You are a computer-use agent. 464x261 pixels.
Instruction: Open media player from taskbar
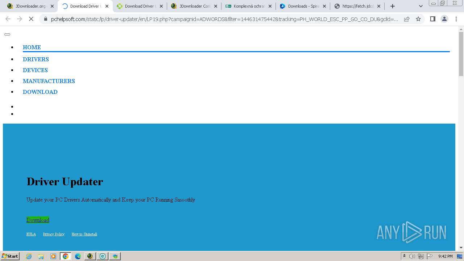point(53,256)
